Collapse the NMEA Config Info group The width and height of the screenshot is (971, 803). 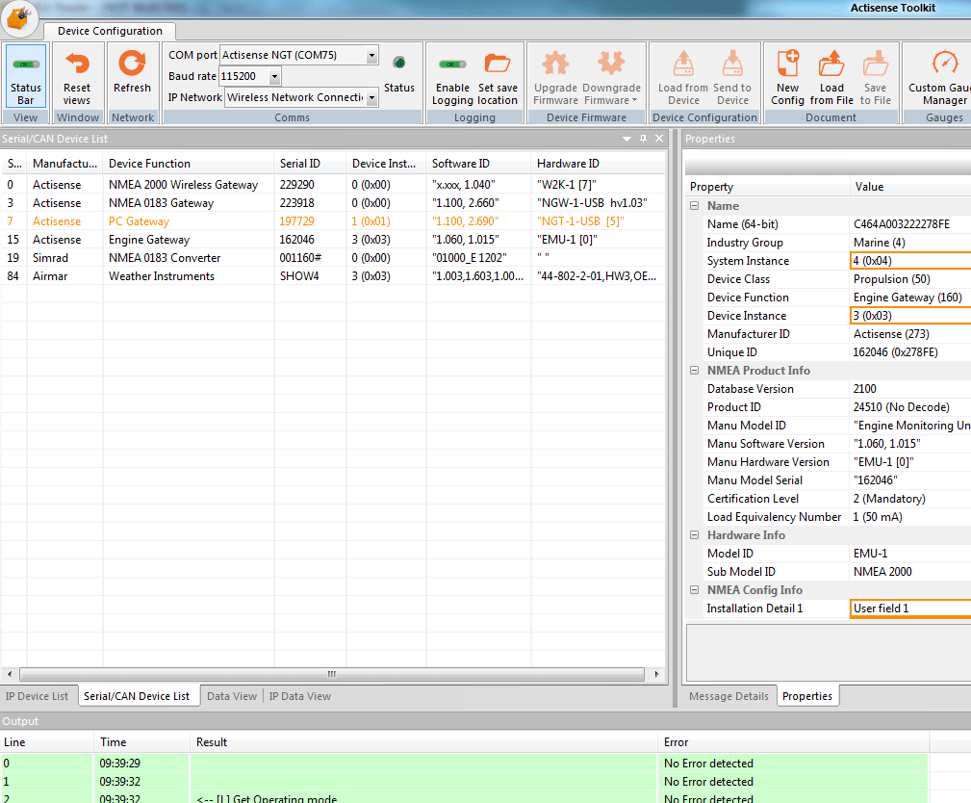694,590
